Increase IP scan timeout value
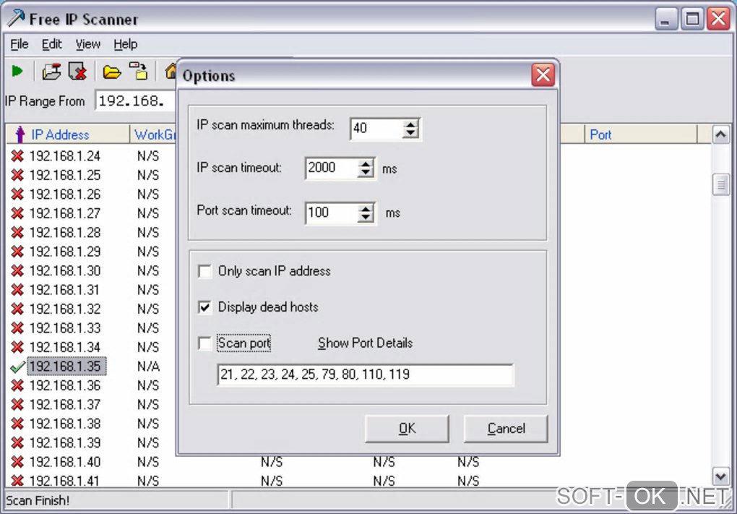The image size is (737, 514). click(x=365, y=163)
